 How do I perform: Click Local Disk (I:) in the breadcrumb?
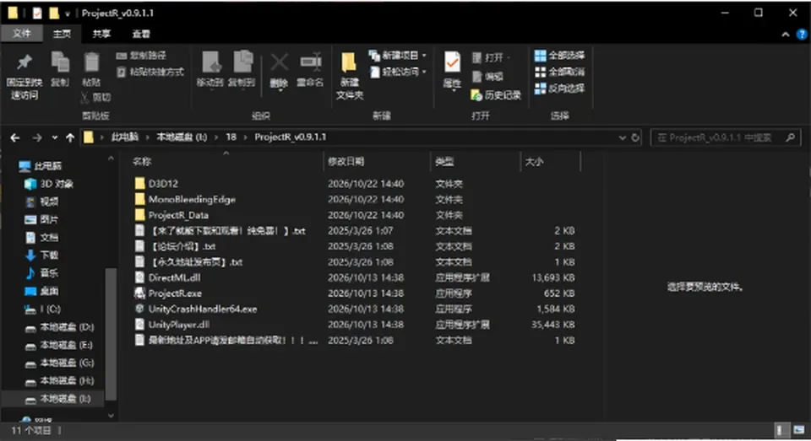coord(182,137)
